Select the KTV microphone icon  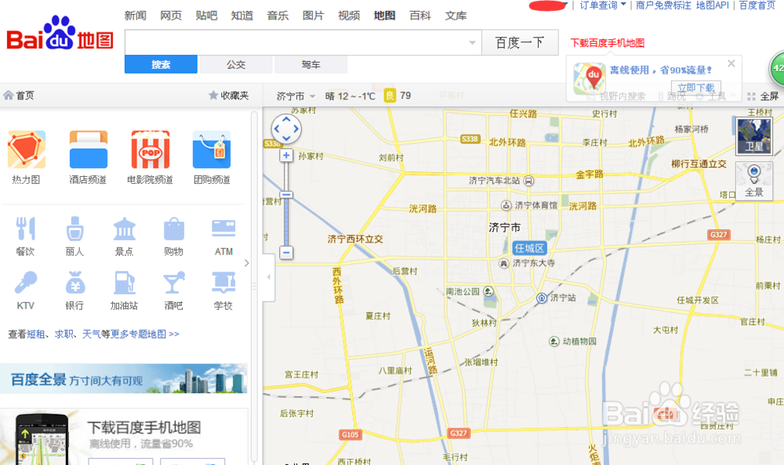pos(26,282)
